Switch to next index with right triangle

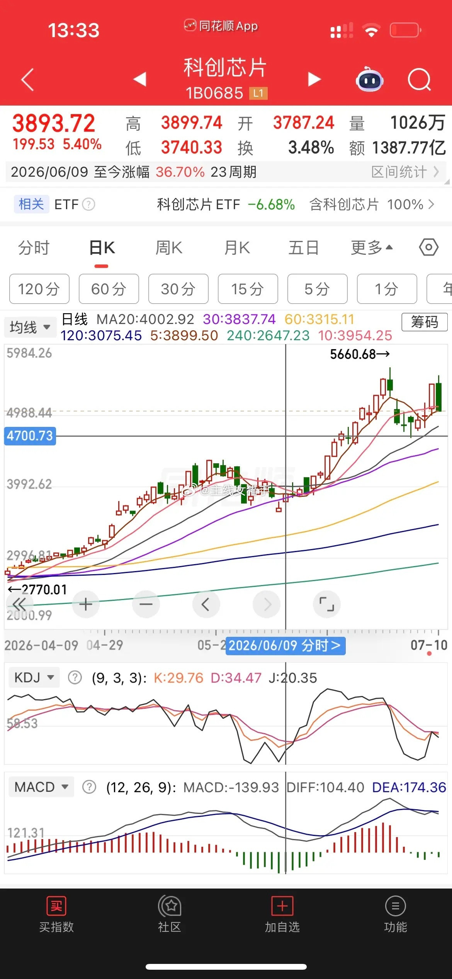coord(314,79)
